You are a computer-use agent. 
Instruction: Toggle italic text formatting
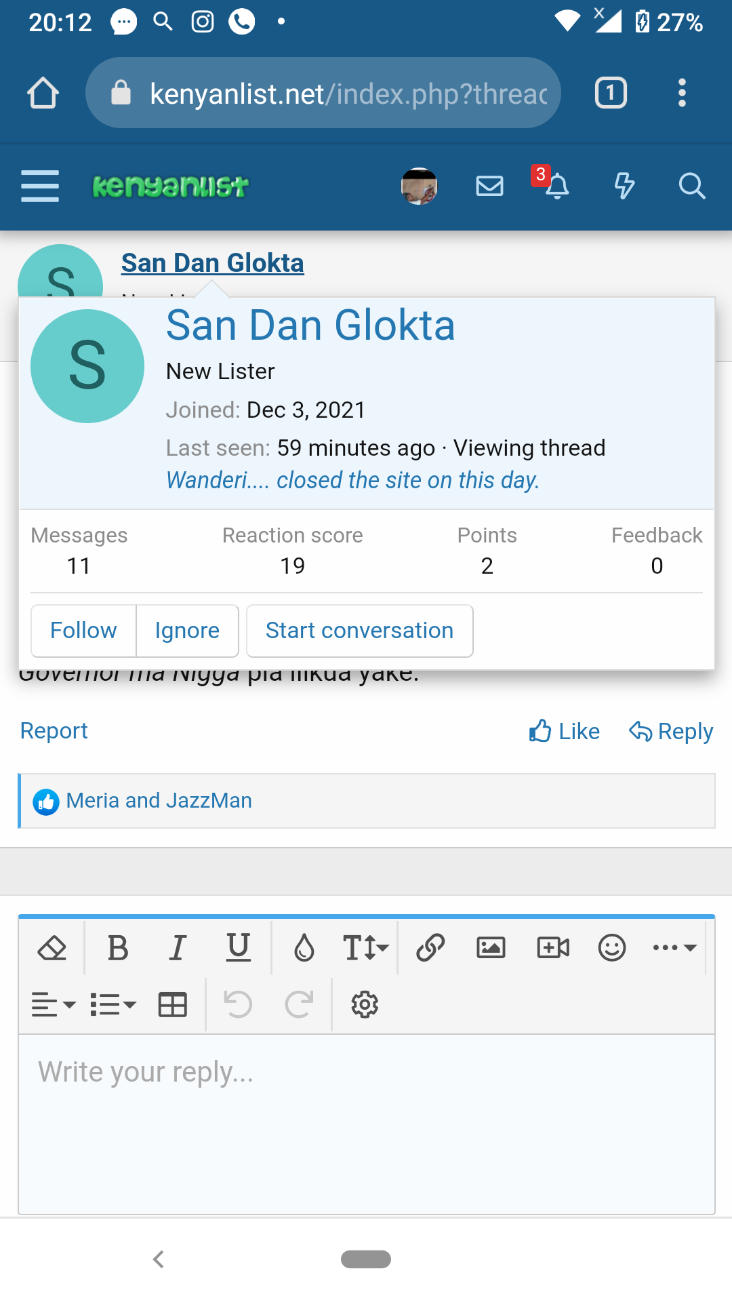pos(178,947)
